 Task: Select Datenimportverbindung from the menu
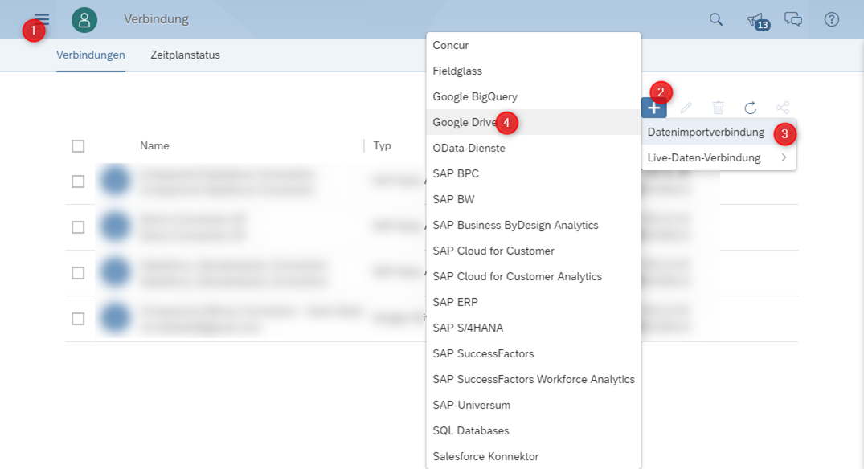(719, 133)
